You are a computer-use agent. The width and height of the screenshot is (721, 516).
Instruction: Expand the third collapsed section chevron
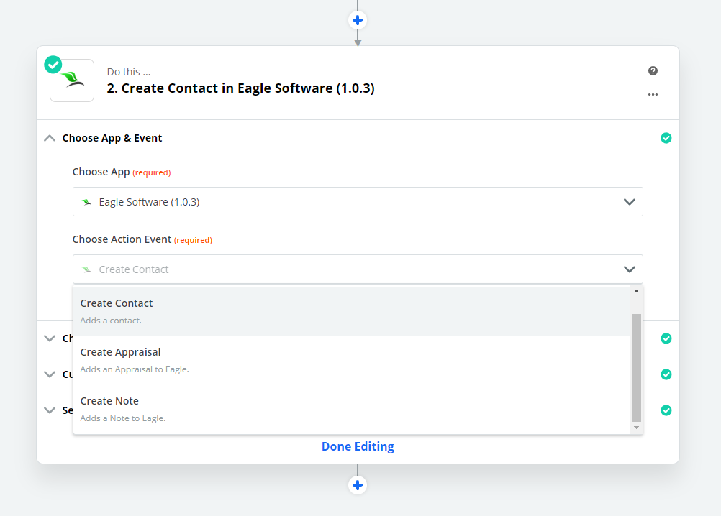(50, 374)
